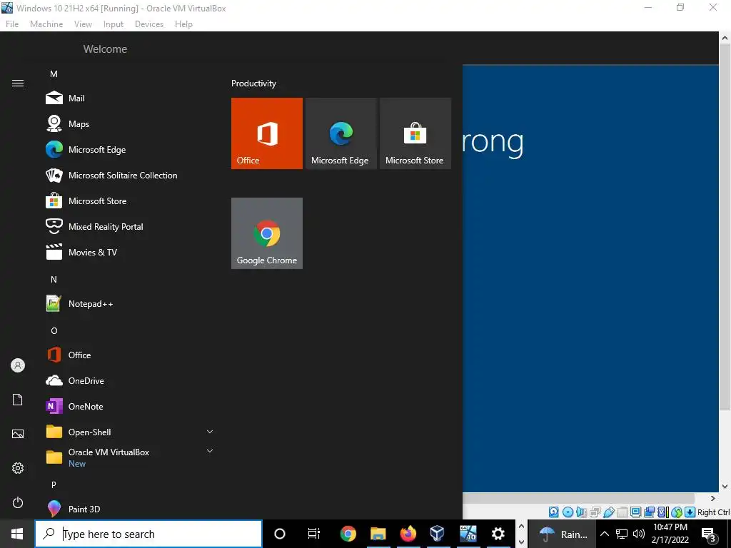The height and width of the screenshot is (548, 731).
Task: Open network status tray icon
Action: pyautogui.click(x=622, y=534)
